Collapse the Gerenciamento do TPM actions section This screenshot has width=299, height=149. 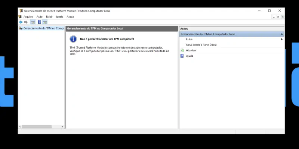point(282,34)
